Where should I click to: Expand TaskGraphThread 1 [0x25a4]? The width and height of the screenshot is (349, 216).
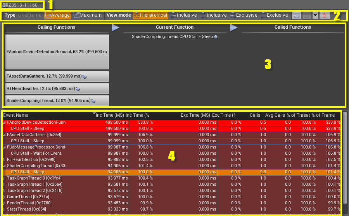point(4,185)
